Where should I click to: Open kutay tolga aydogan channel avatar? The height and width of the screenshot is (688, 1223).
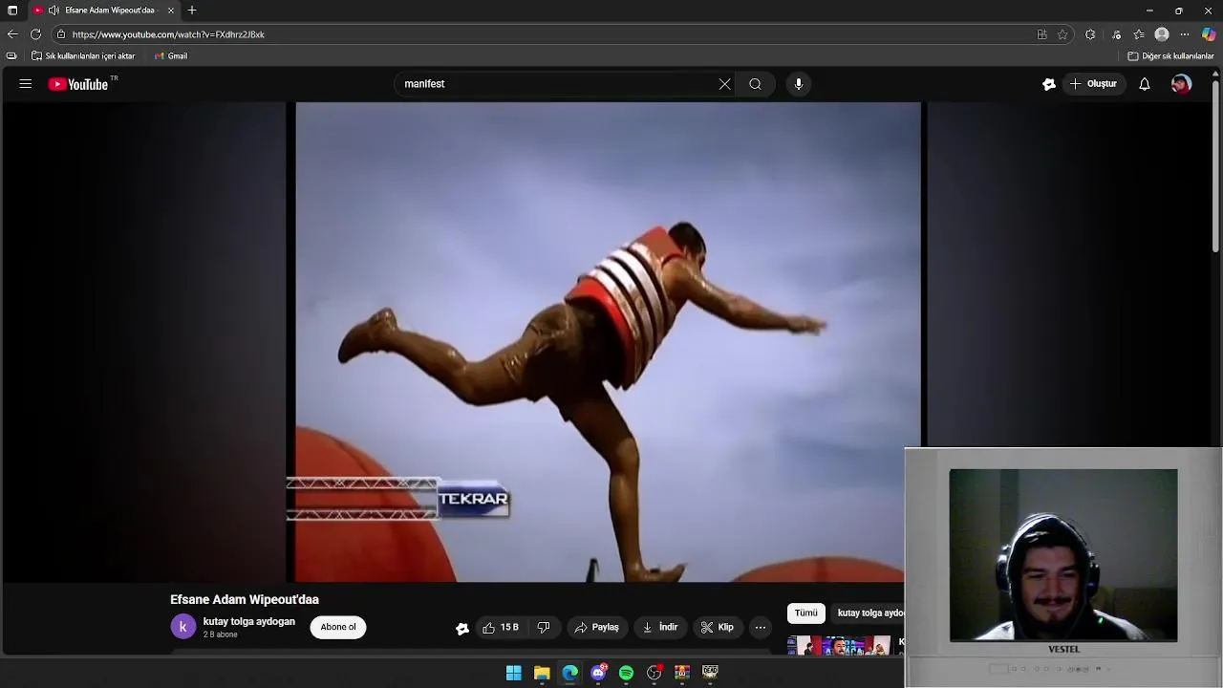pyautogui.click(x=182, y=627)
